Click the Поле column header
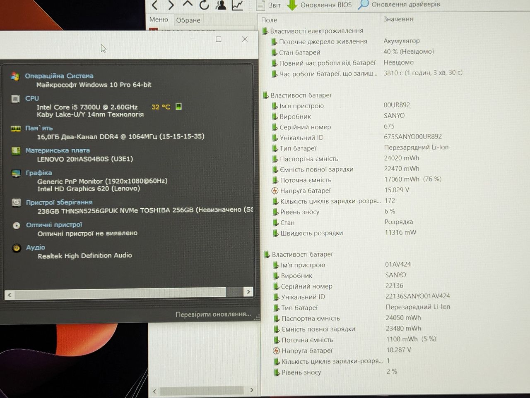Image resolution: width=530 pixels, height=398 pixels. coord(269,20)
